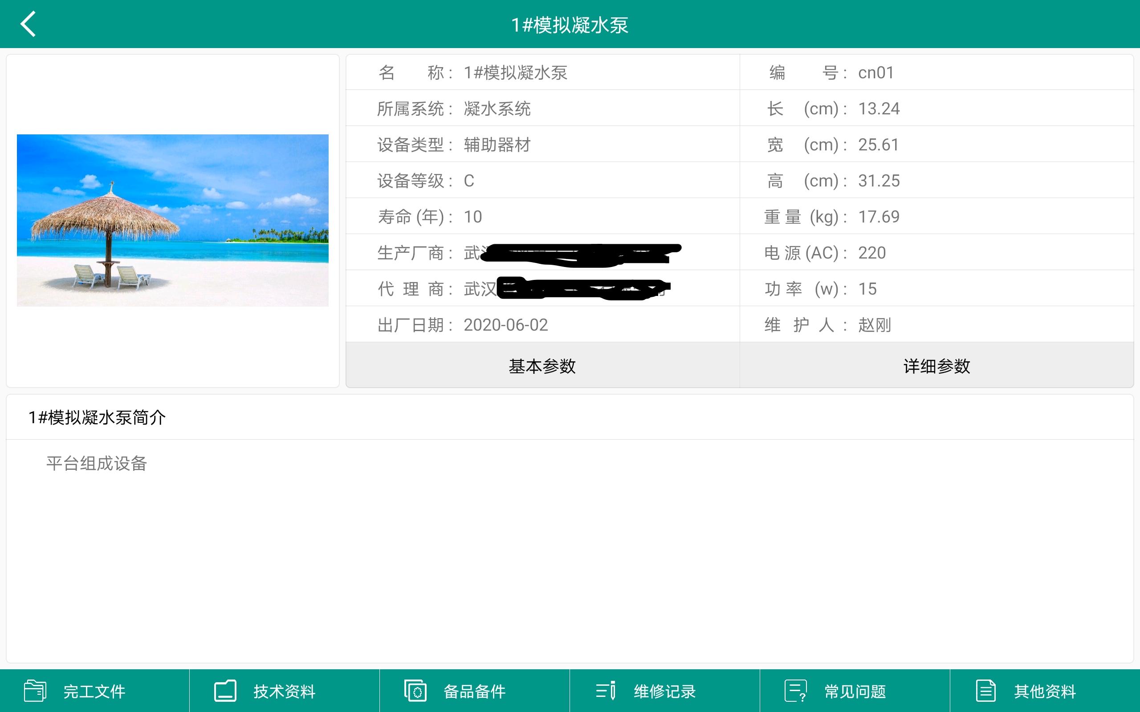This screenshot has height=712, width=1140.
Task: Click the 1#模拟凝水泵简介 section header
Action: click(97, 417)
